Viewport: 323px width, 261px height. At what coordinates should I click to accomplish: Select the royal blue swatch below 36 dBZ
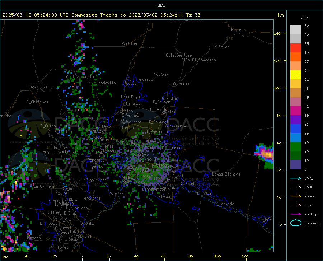pos(296,129)
